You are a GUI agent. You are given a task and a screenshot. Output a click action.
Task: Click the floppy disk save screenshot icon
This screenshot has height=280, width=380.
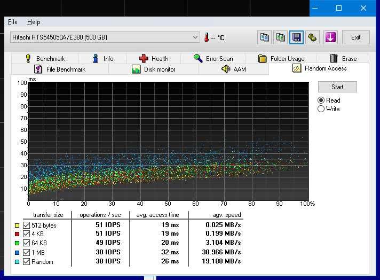pyautogui.click(x=296, y=37)
